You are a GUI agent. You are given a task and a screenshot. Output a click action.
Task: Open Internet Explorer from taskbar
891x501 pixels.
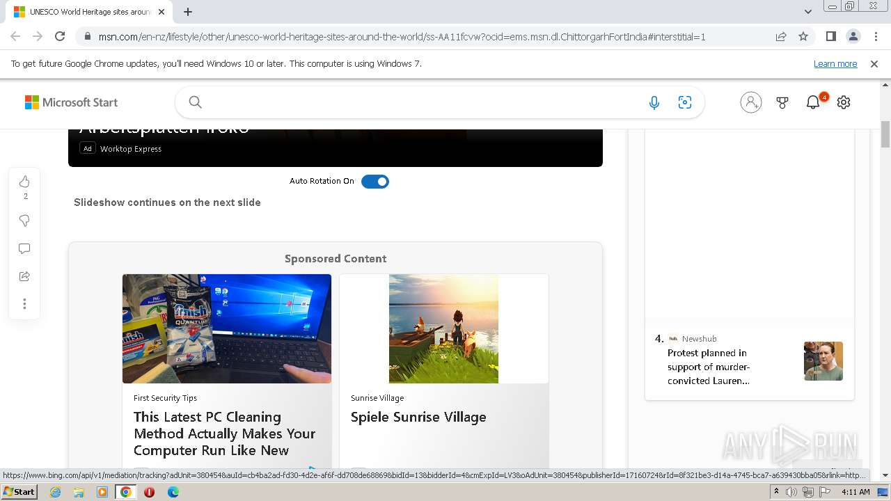55,492
